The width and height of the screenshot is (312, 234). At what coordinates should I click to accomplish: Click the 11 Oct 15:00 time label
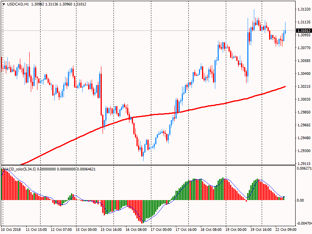coord(36,230)
